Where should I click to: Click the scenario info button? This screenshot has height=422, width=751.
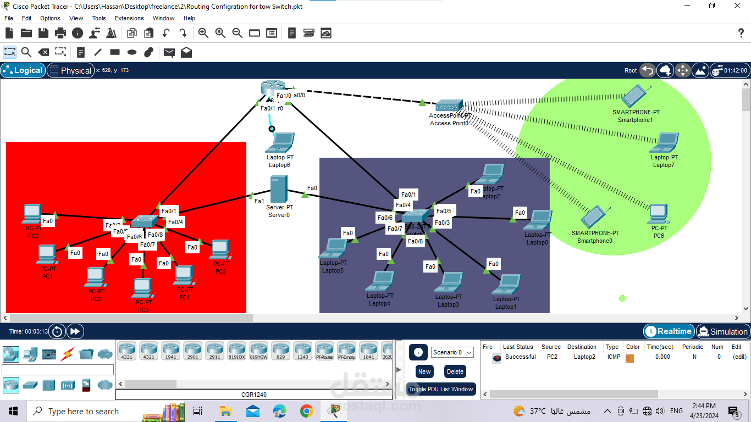[418, 352]
